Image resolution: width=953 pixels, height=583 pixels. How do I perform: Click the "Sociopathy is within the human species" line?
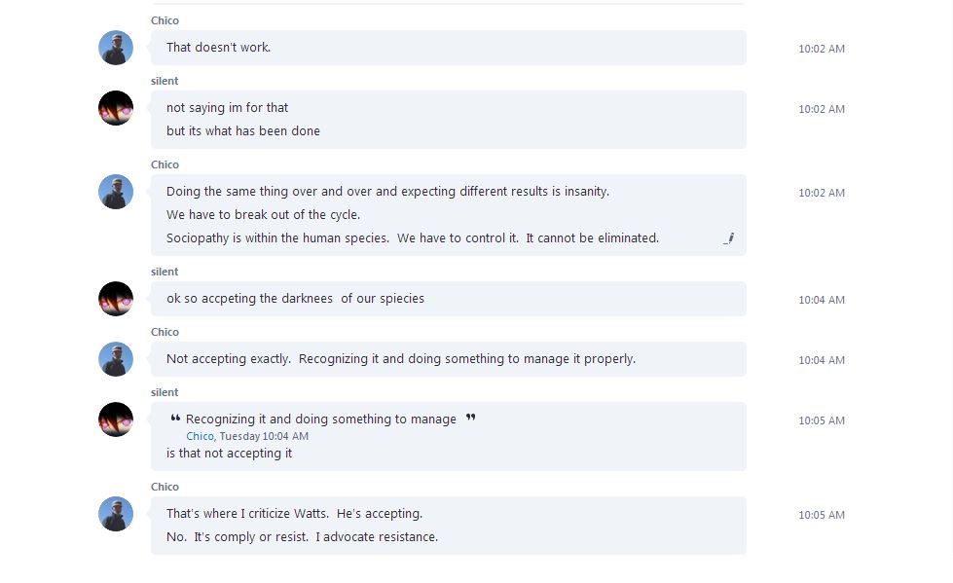click(413, 237)
